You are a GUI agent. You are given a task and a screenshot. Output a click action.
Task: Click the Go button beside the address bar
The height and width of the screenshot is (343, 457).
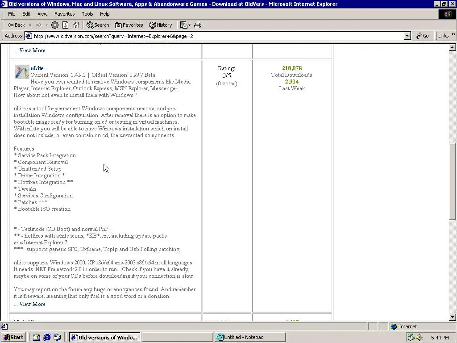click(x=423, y=36)
